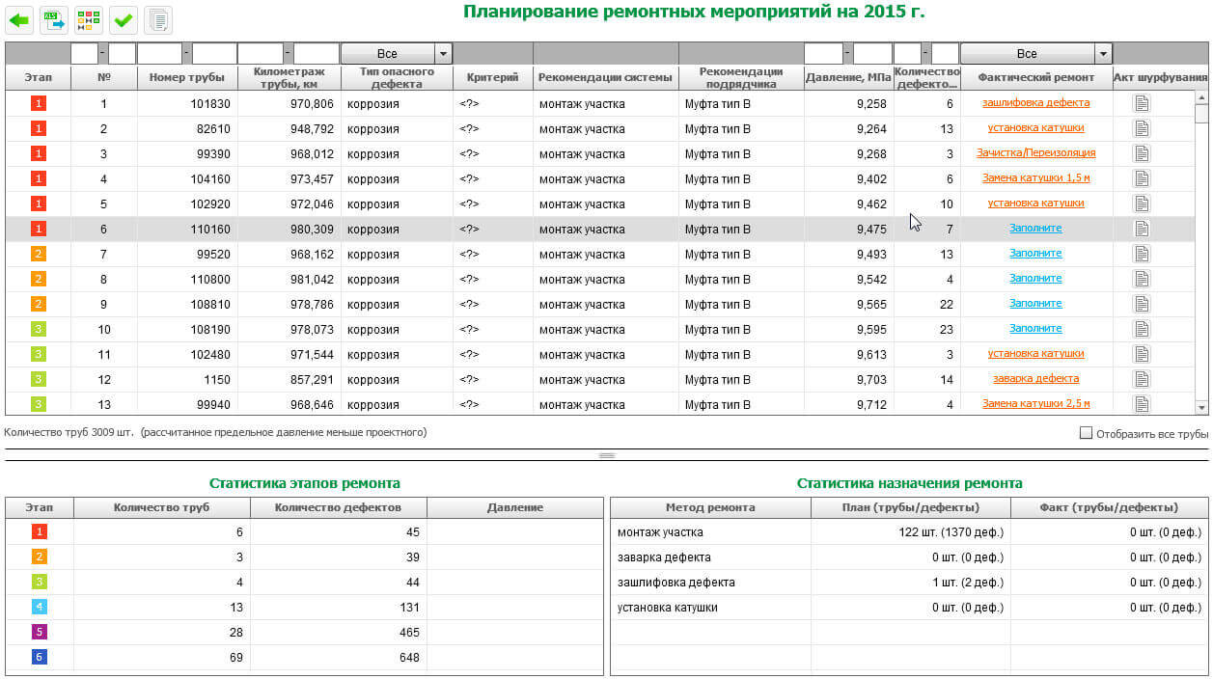Click 'Заполните' link for pipe 110160
1213x679 pixels.
tap(1035, 228)
